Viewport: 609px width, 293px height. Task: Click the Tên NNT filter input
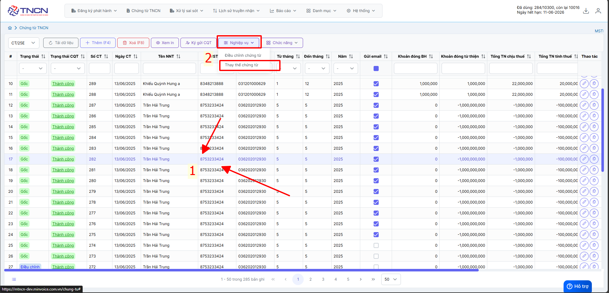(169, 68)
